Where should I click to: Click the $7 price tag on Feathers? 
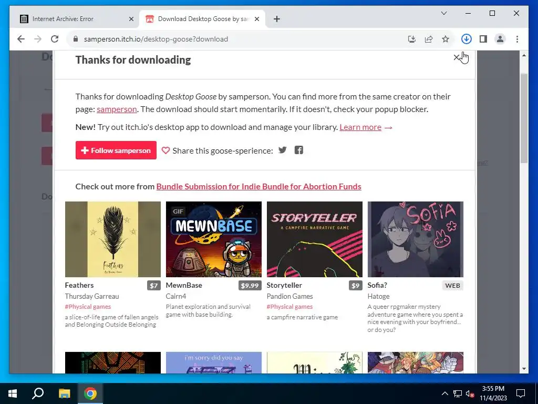point(154,286)
